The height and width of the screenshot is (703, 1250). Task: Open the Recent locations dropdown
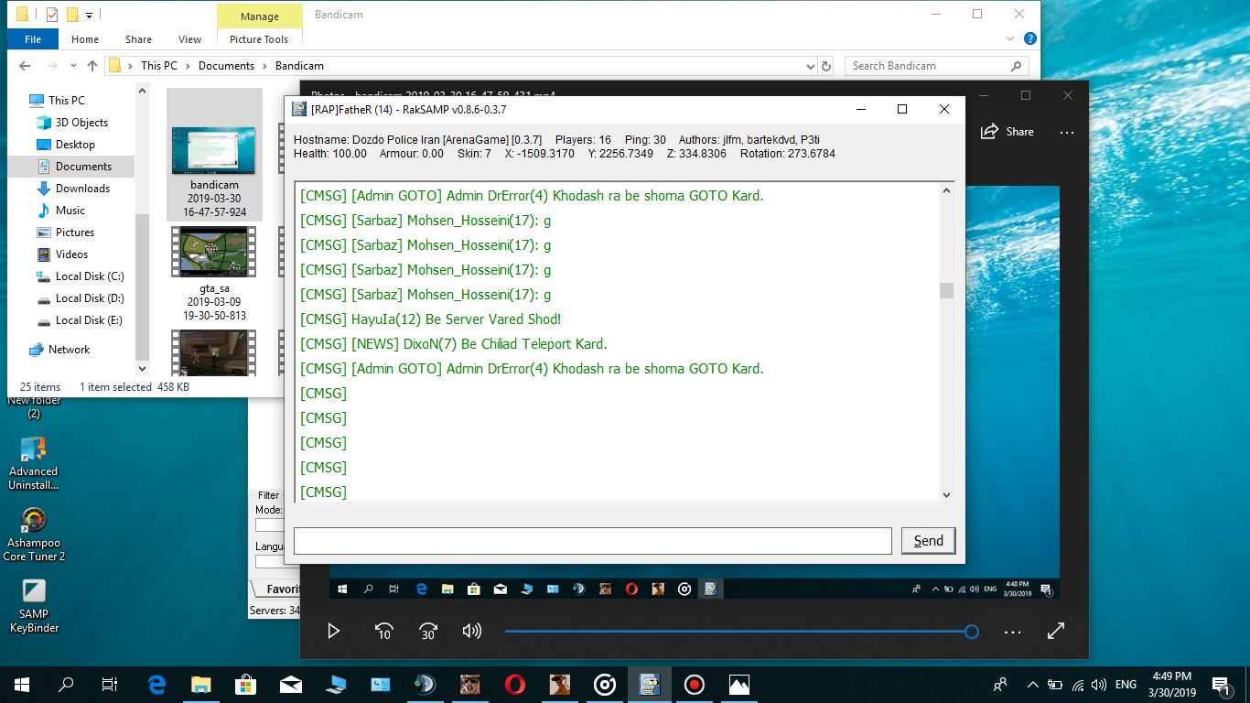(x=71, y=66)
